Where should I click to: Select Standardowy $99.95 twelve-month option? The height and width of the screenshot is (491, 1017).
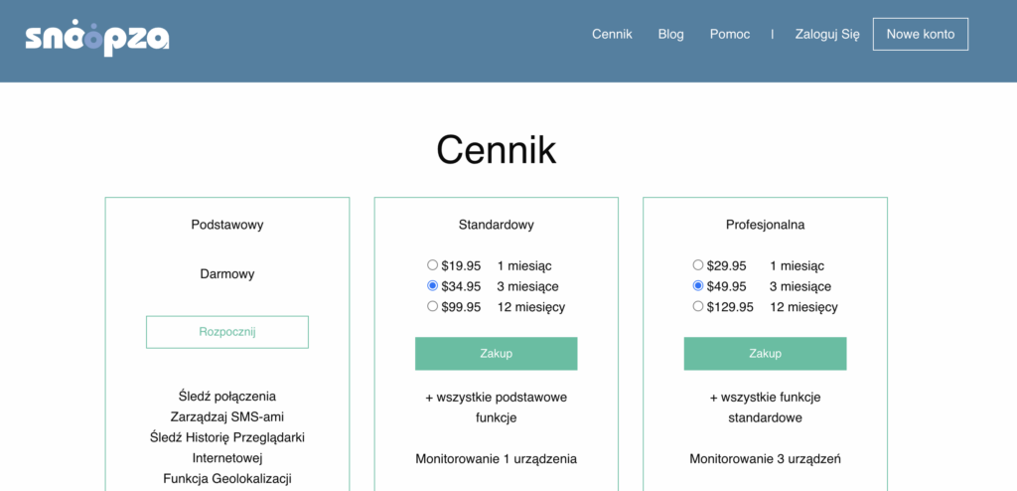point(432,307)
